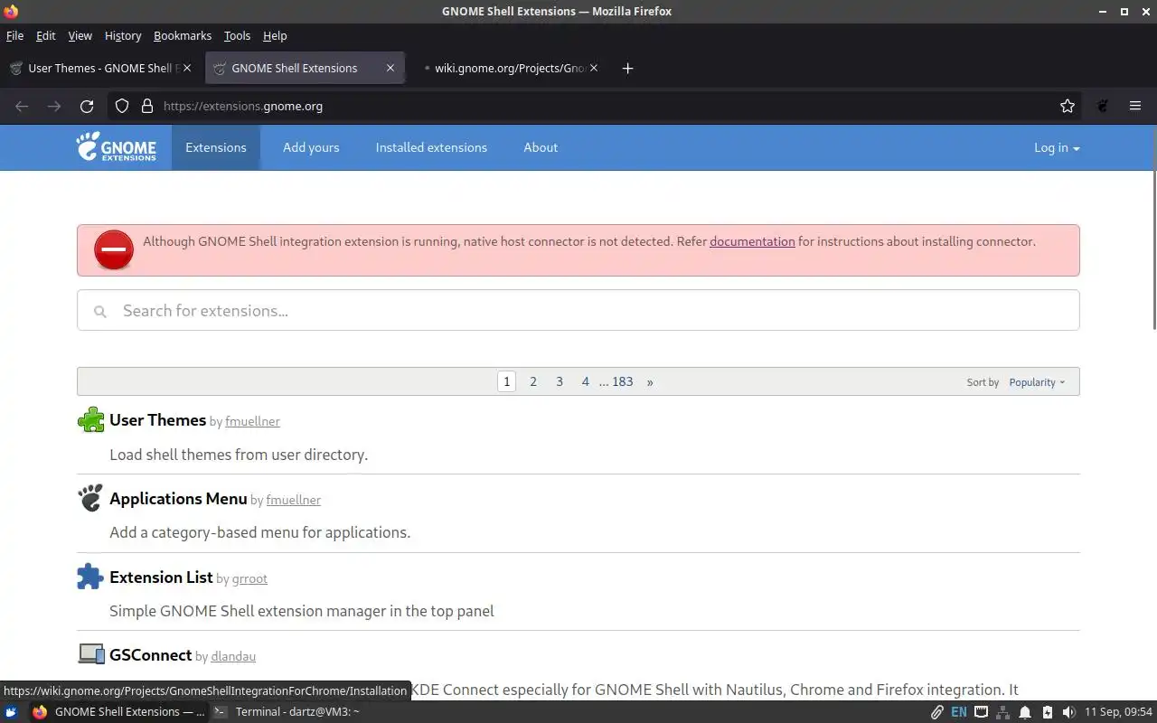Click the Extension List blue puzzle icon
Image resolution: width=1157 pixels, height=723 pixels.
tap(90, 577)
